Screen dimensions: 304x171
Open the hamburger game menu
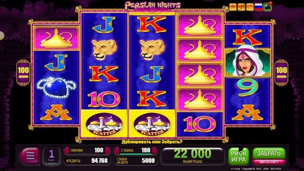point(30,156)
